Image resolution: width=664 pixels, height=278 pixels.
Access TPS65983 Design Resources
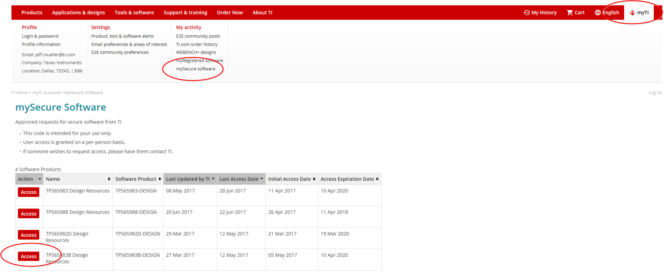(29, 192)
